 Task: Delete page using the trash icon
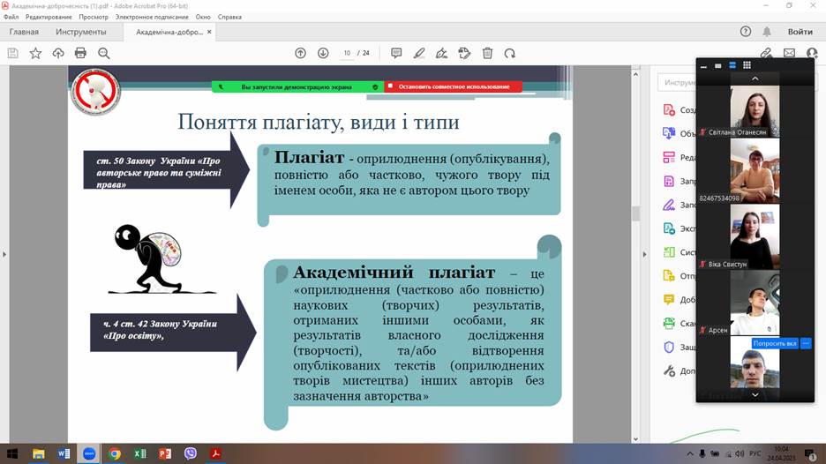click(487, 53)
